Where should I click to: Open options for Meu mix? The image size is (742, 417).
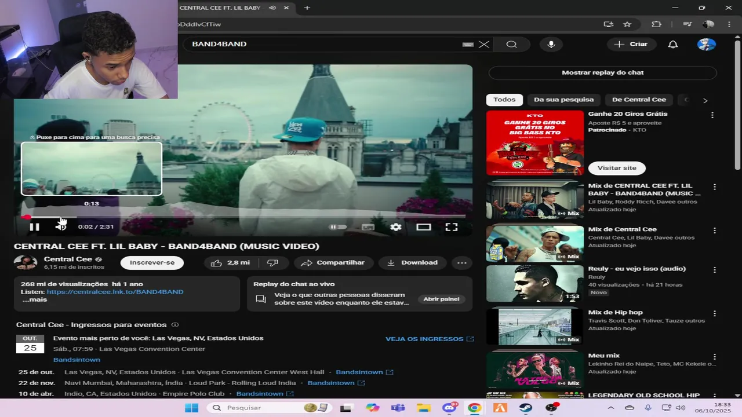click(715, 357)
